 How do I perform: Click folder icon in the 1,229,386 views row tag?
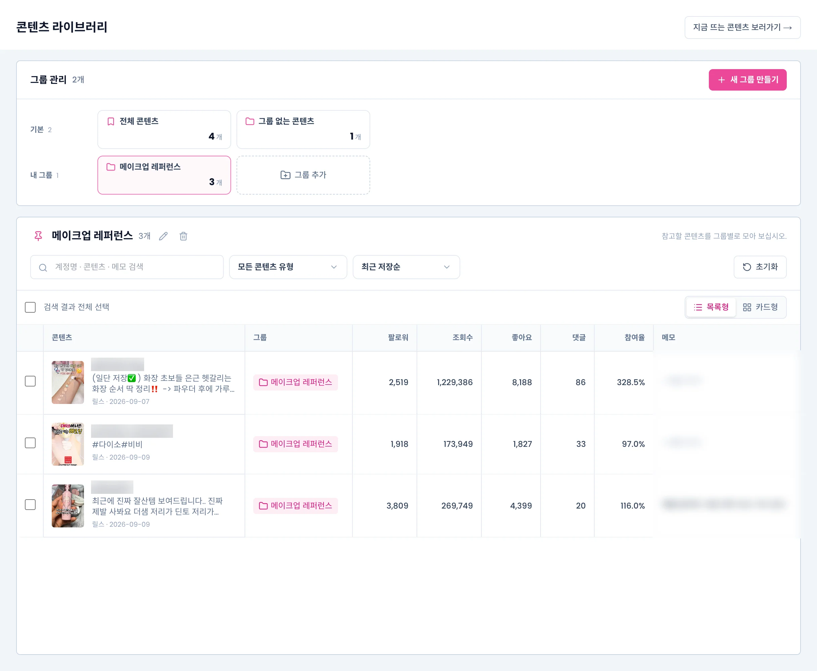click(x=263, y=382)
